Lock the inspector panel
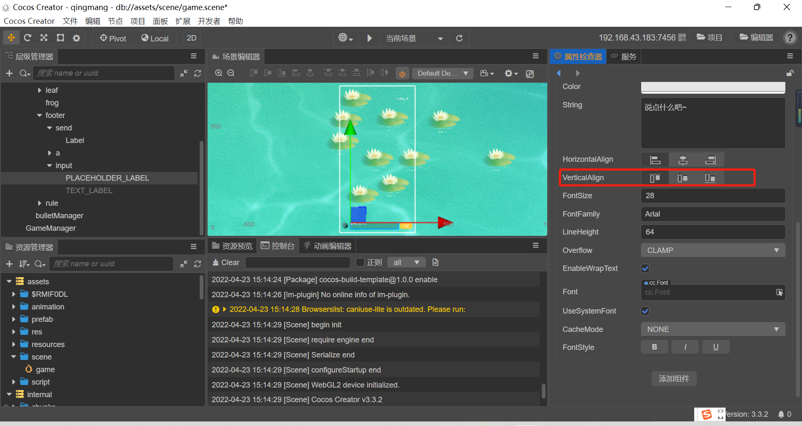802x426 pixels. pos(789,73)
